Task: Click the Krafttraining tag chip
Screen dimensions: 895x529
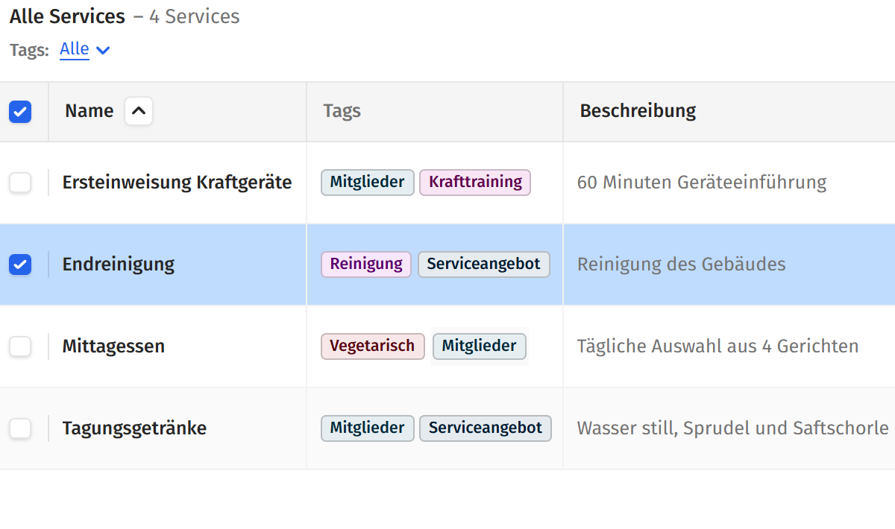Action: pyautogui.click(x=475, y=182)
